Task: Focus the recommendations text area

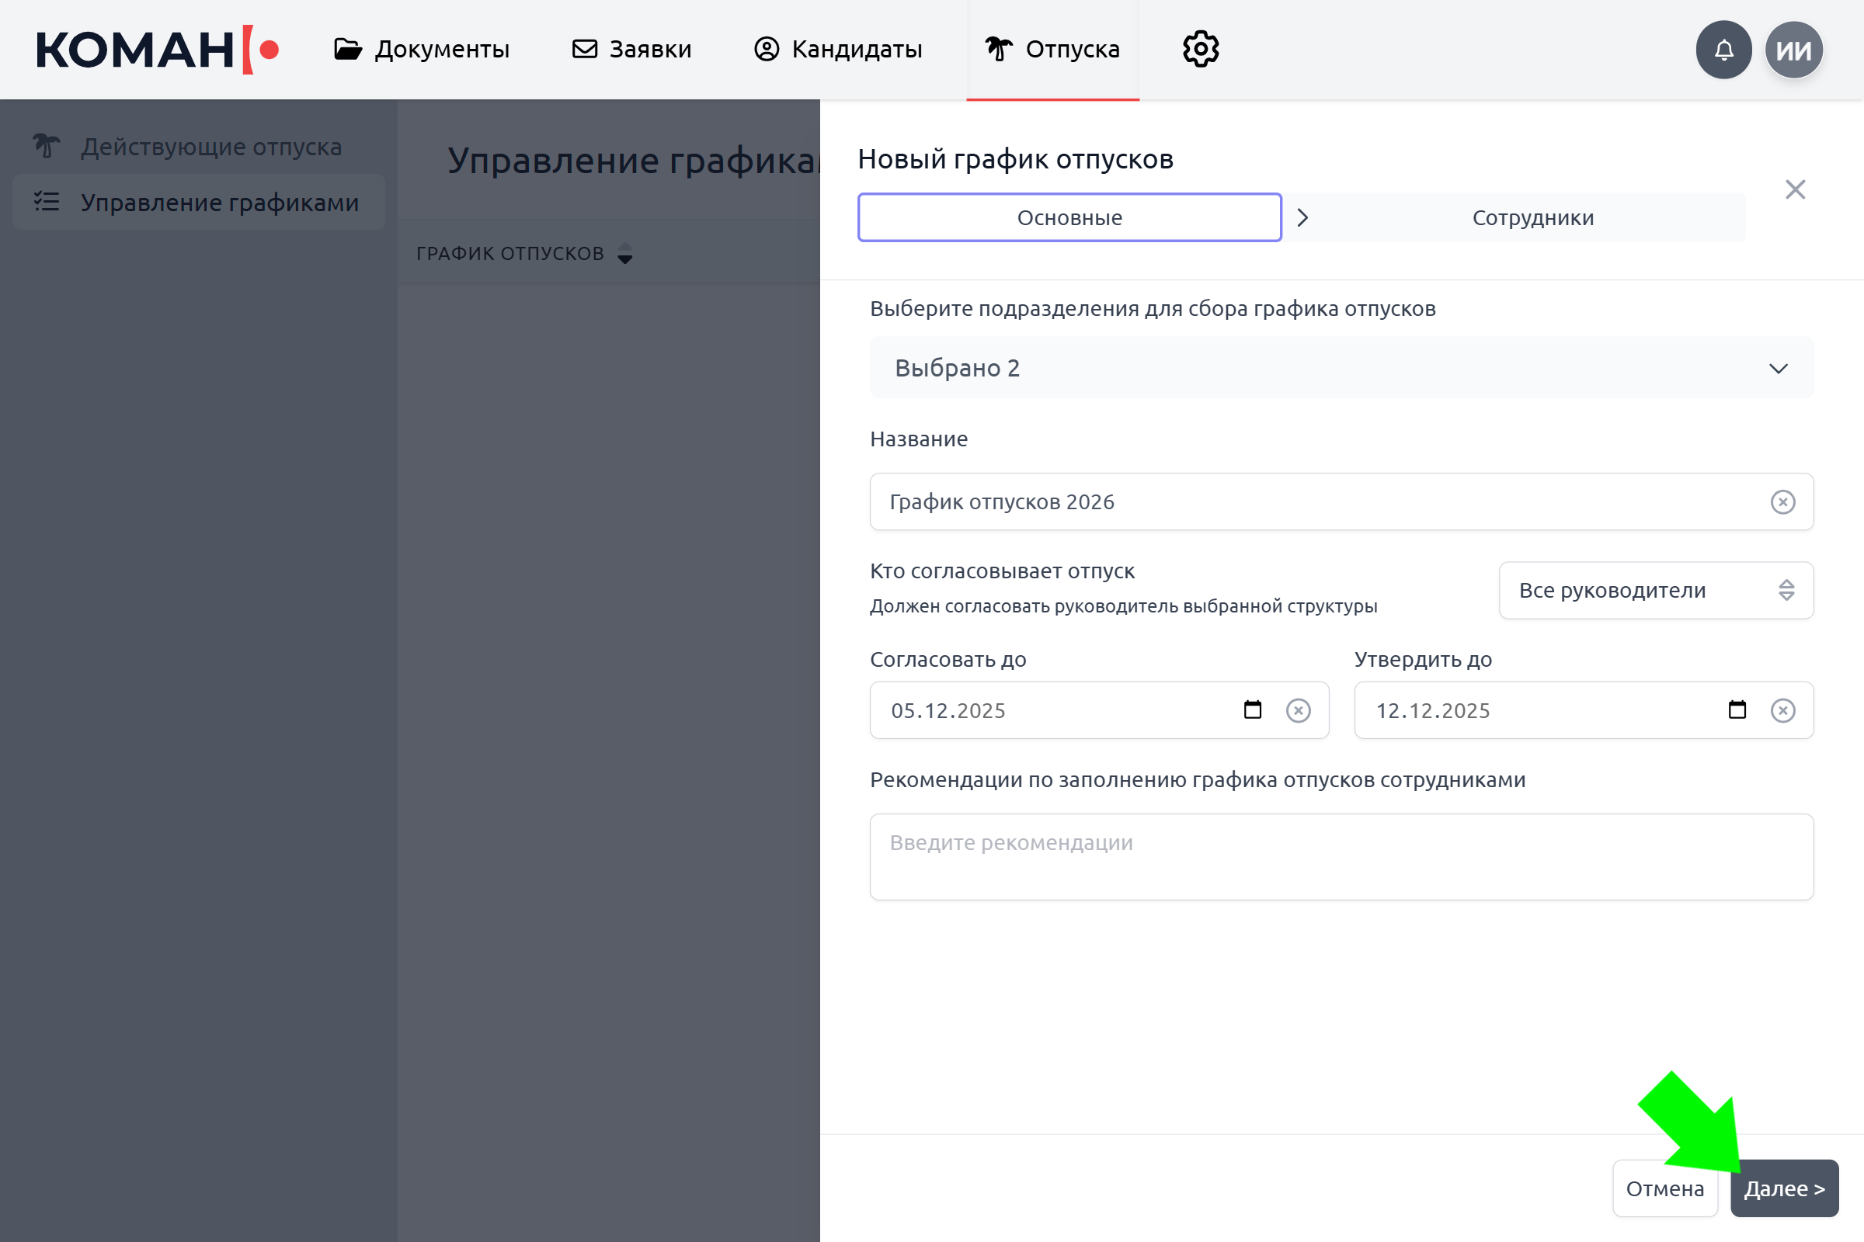Action: 1341,857
